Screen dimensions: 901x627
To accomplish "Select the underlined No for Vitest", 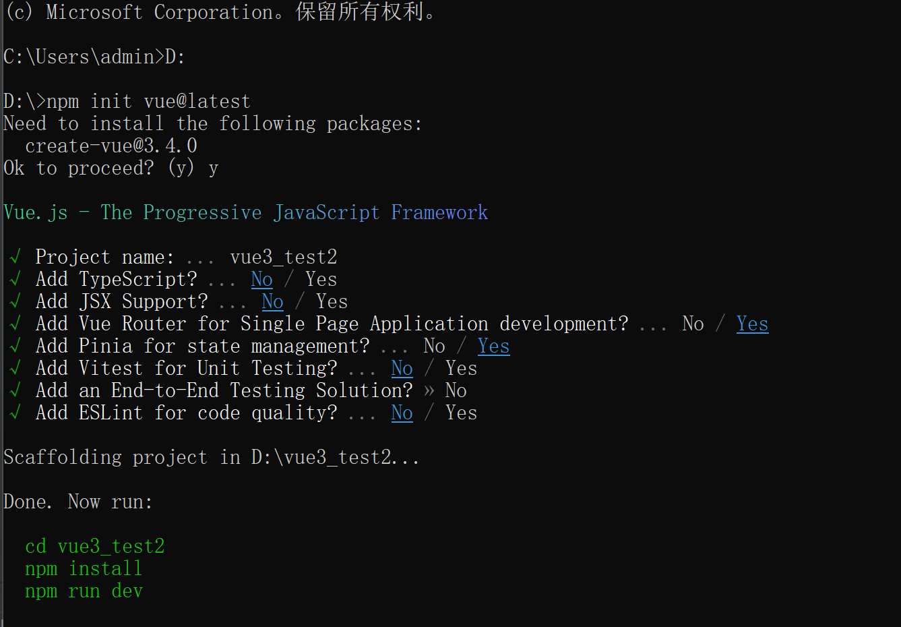I will [x=402, y=369].
